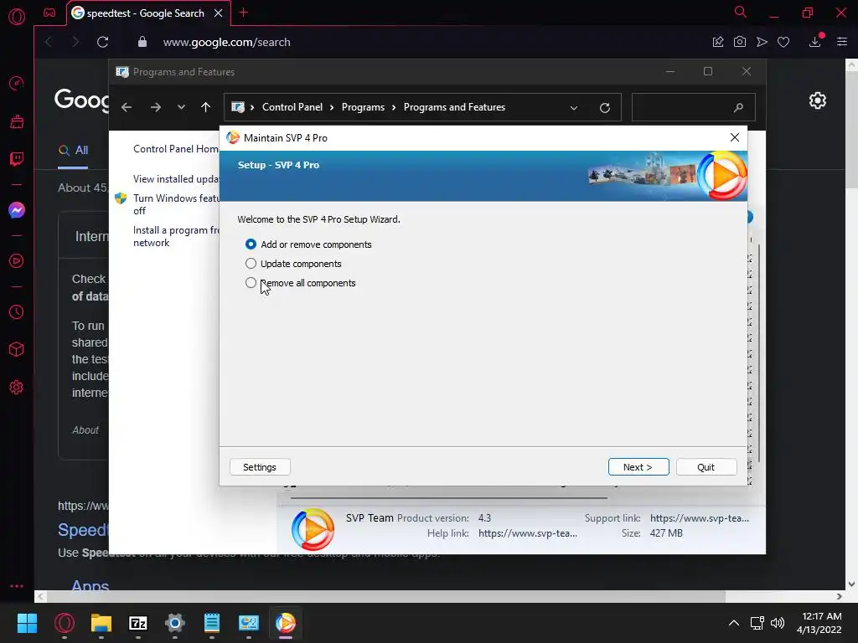Open Settings in SVP setup wizard
The width and height of the screenshot is (858, 643).
click(260, 467)
